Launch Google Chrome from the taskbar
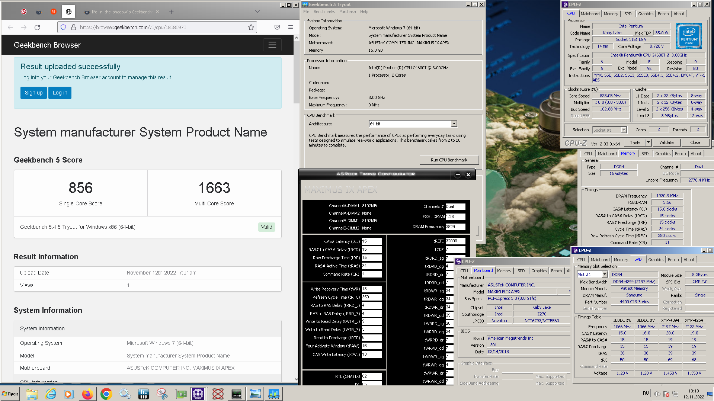The image size is (714, 401). (106, 394)
